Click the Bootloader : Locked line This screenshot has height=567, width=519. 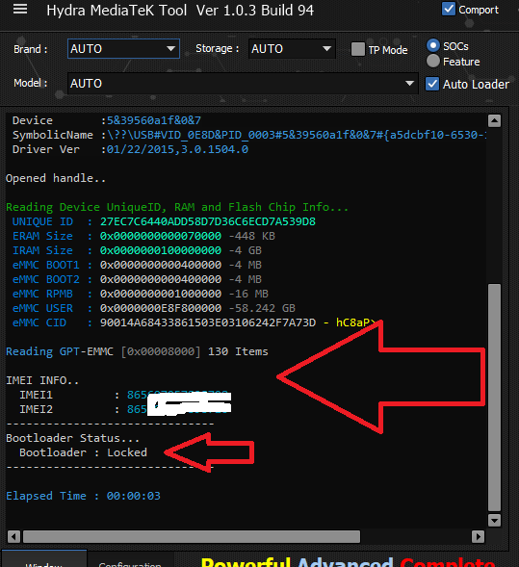(83, 452)
